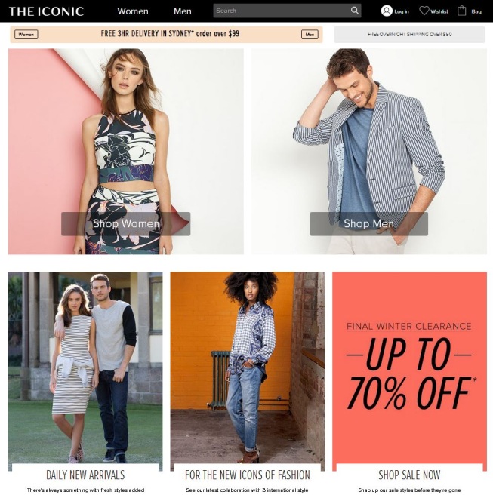
Task: Click the small Men button in delivery banner
Action: 310,35
